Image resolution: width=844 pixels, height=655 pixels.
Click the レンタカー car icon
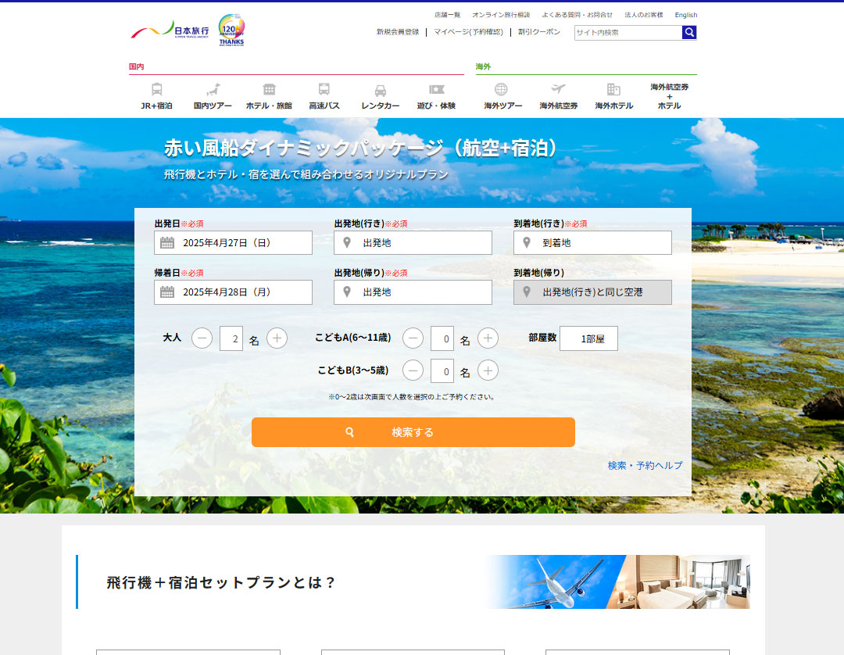pyautogui.click(x=380, y=91)
